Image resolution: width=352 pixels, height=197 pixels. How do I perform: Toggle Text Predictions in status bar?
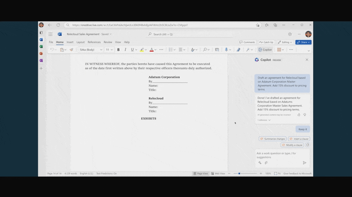(106, 173)
